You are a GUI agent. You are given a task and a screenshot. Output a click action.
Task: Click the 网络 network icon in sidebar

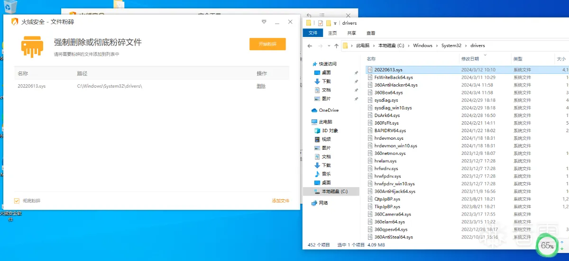tap(314, 203)
